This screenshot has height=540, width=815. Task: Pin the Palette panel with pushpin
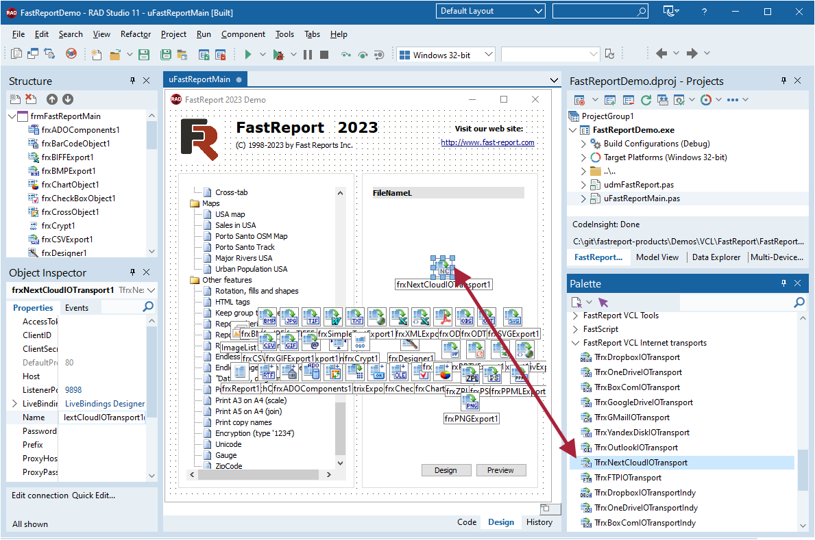pyautogui.click(x=783, y=283)
